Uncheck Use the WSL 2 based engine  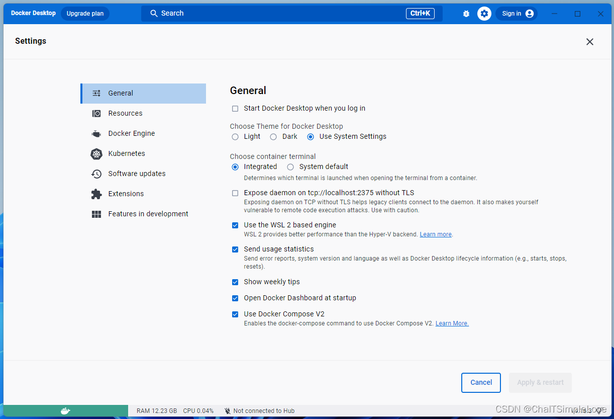(x=235, y=225)
